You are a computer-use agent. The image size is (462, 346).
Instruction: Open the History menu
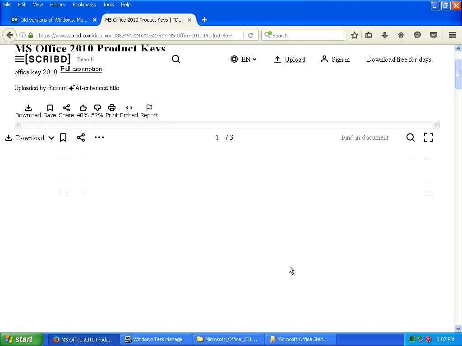pyautogui.click(x=58, y=5)
